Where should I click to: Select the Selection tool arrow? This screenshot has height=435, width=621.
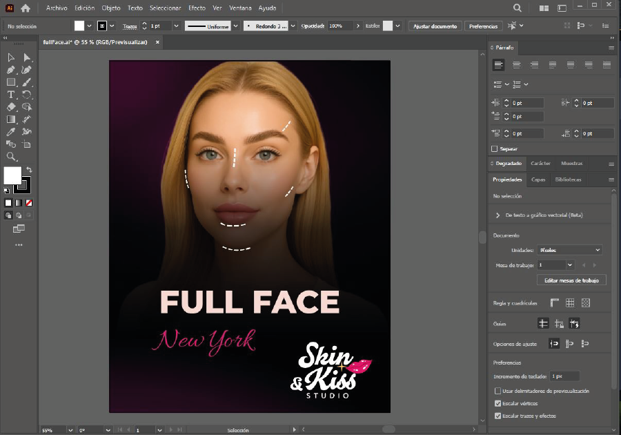coord(11,58)
